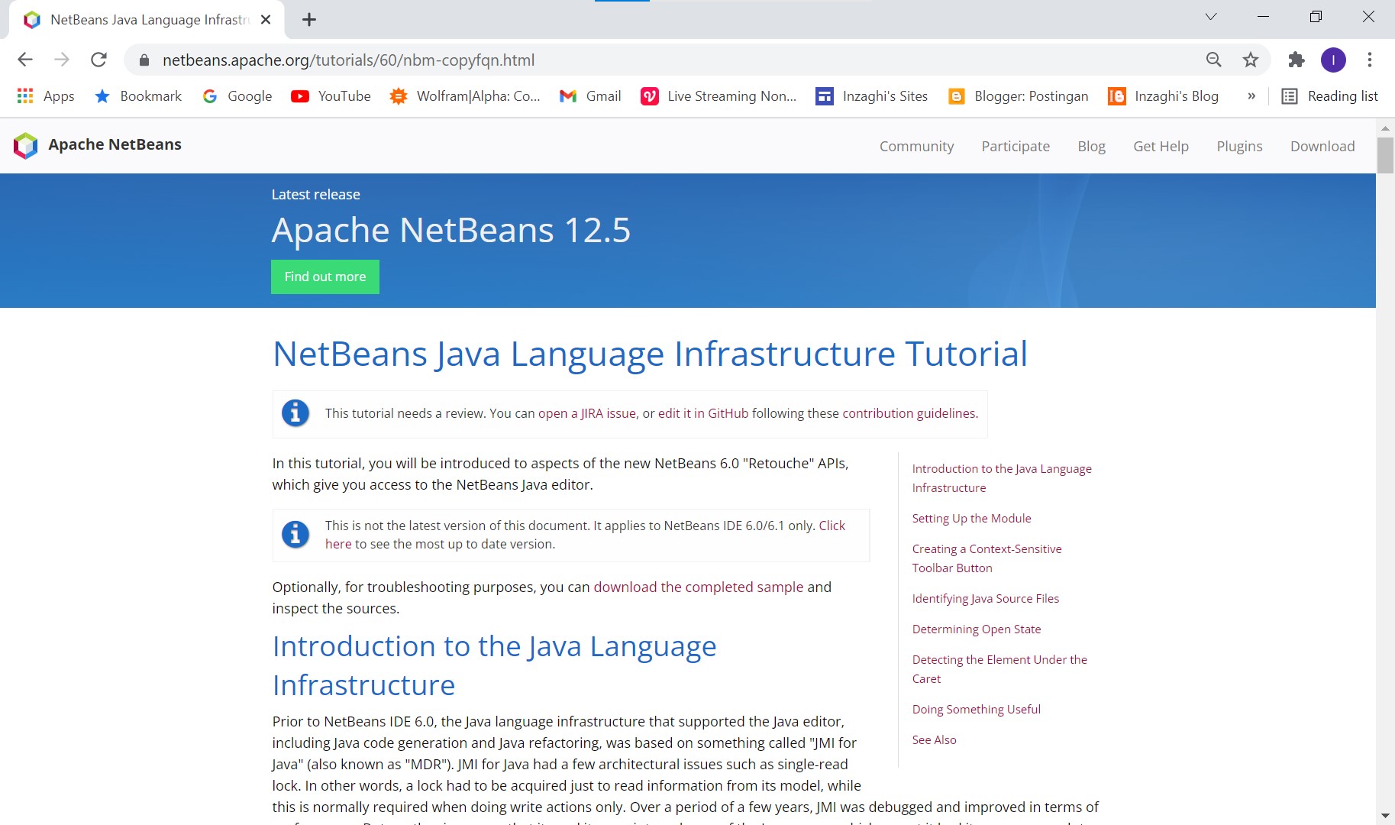Reload the current page

click(x=98, y=60)
